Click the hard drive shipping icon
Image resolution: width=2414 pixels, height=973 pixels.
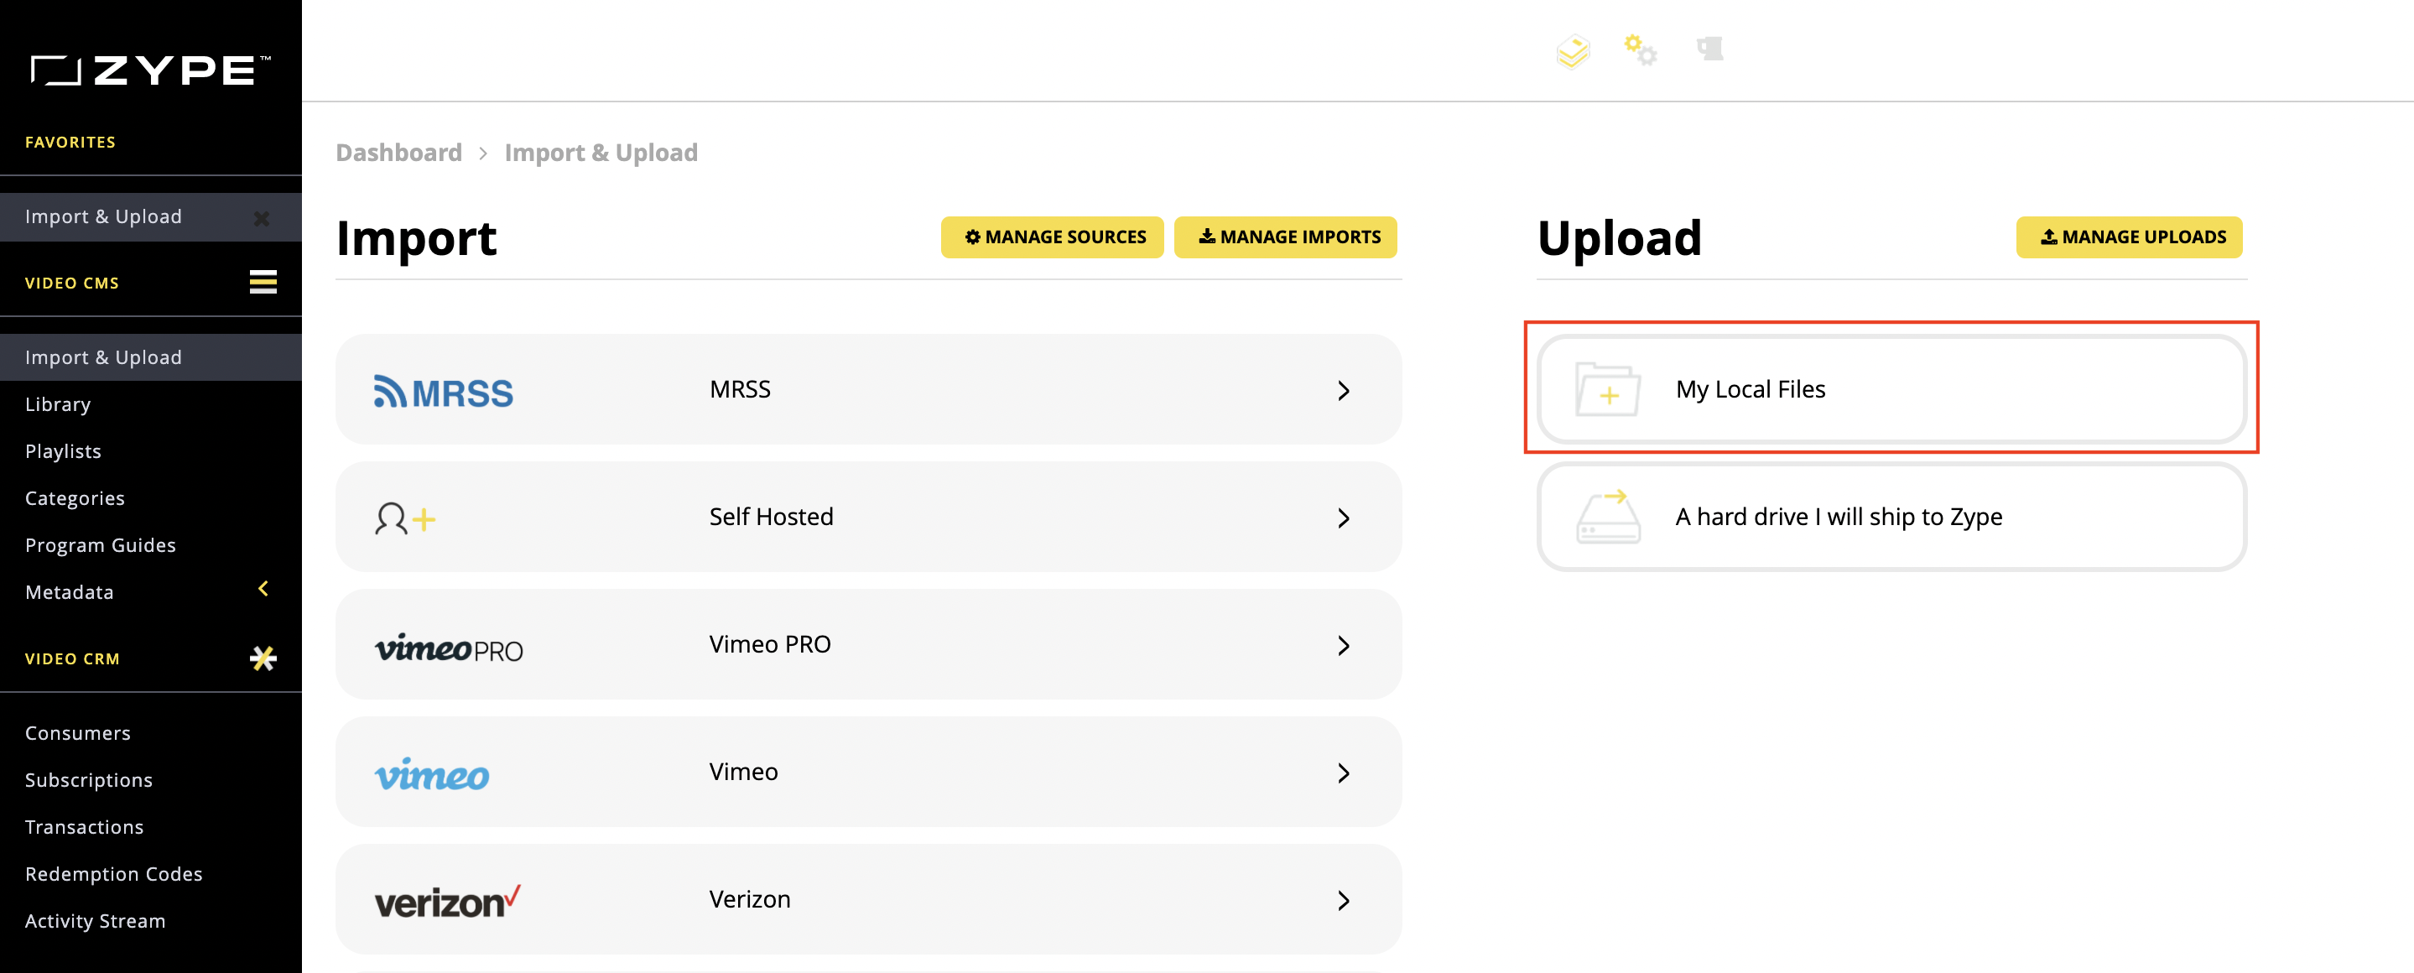1608,517
